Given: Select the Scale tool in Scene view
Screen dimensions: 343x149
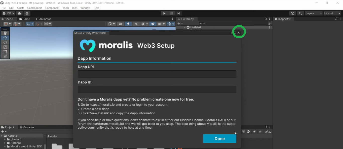Looking at the screenshot, I should pyautogui.click(x=5, y=47).
